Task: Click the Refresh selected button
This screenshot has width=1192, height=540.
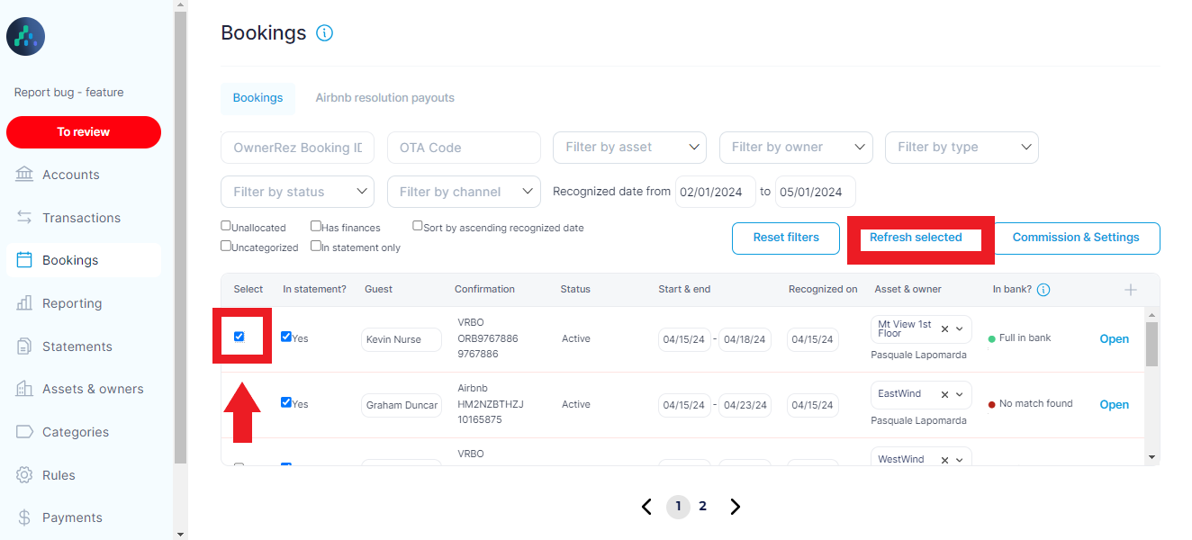Action: point(916,238)
